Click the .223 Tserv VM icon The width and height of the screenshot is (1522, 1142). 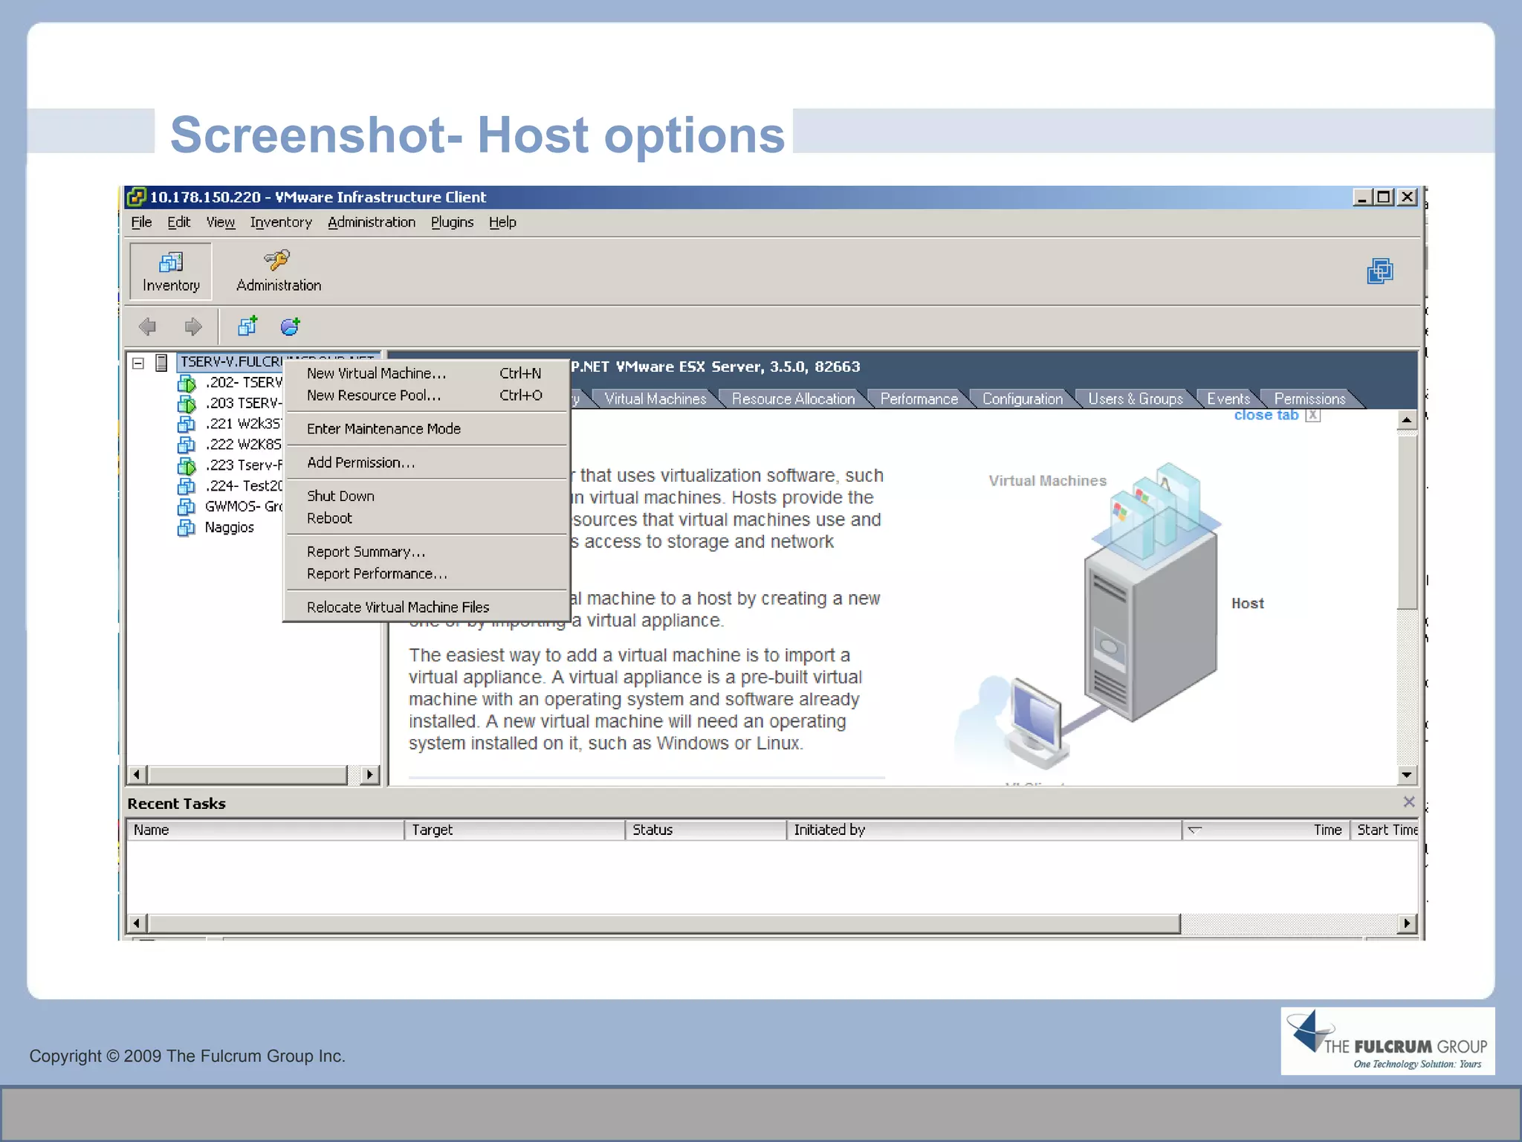(x=187, y=465)
